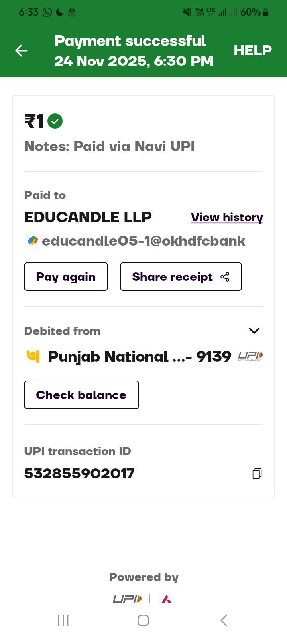Tap the Punjab National account ending 9139
Viewport: 287px width, 639px height.
point(140,357)
